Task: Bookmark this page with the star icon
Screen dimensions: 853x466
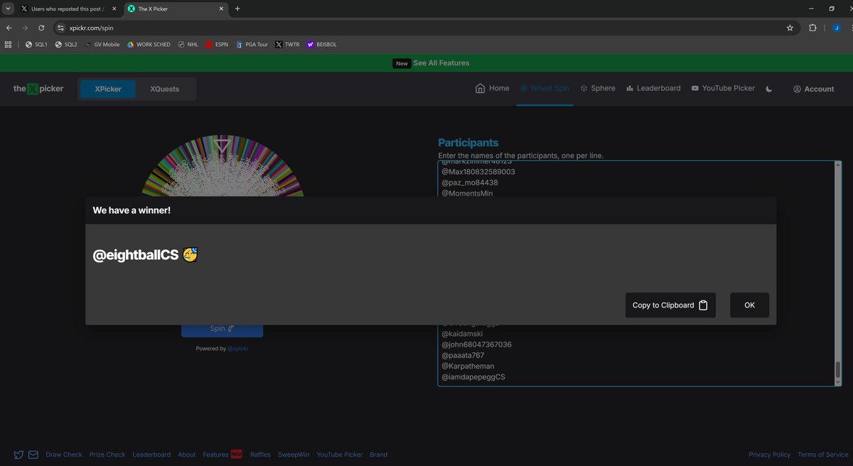Action: click(x=790, y=28)
